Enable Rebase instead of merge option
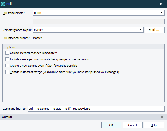This screenshot has height=131, width=167. [x=7, y=72]
